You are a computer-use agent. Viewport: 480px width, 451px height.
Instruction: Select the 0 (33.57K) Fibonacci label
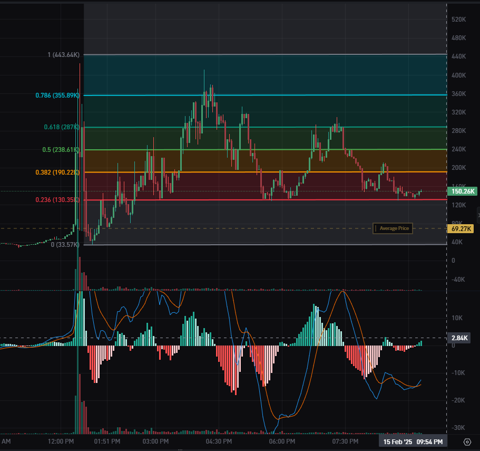tap(65, 245)
